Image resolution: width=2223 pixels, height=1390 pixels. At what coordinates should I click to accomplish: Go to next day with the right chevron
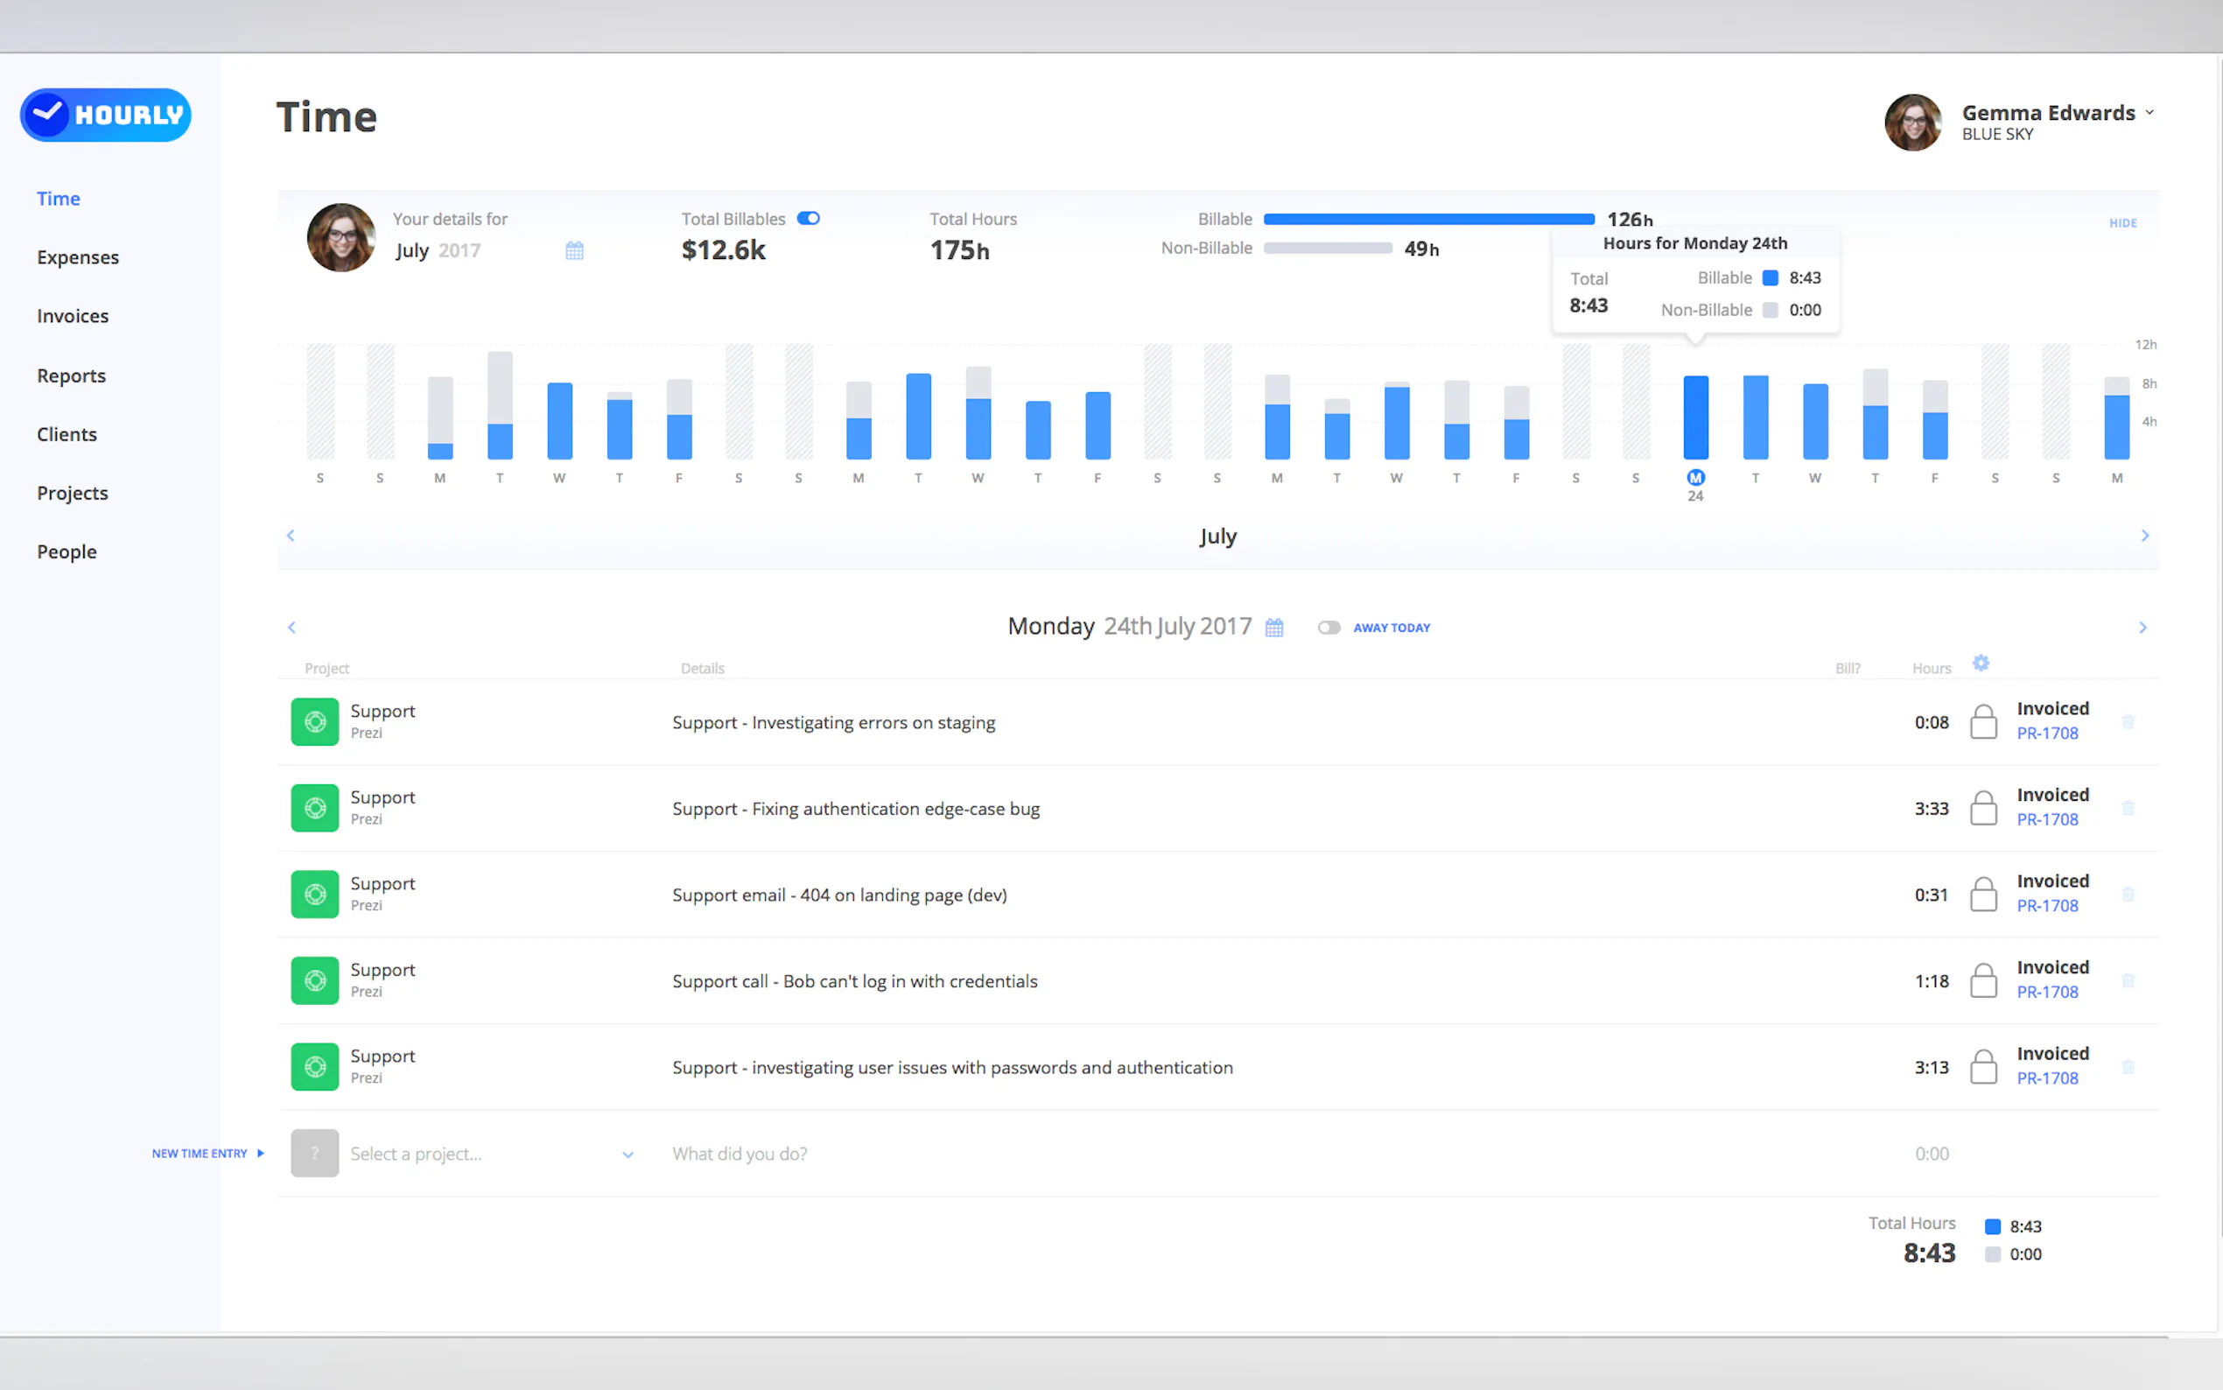[2142, 628]
